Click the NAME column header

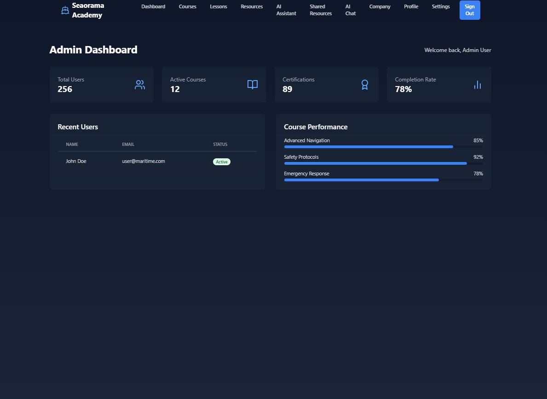72,144
